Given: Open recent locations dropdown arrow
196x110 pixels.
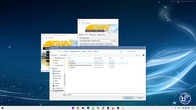Looking at the screenshot, I should pos(57,51).
